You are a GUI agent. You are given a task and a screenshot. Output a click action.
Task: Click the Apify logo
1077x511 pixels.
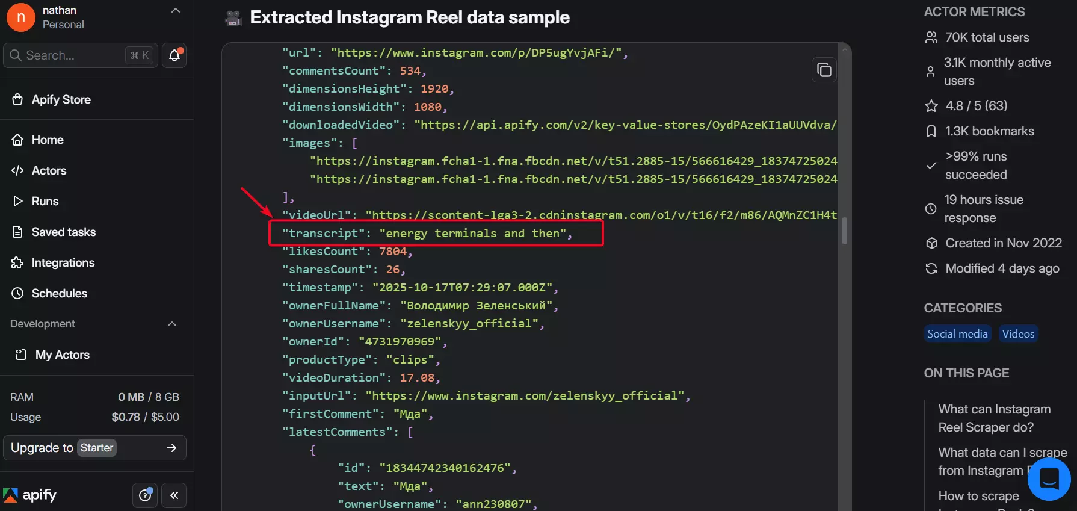coord(29,495)
